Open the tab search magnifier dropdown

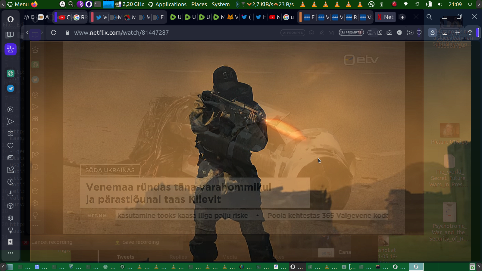(x=429, y=17)
